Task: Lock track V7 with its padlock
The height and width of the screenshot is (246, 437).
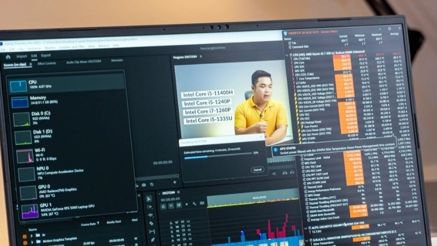Action: pos(171,223)
